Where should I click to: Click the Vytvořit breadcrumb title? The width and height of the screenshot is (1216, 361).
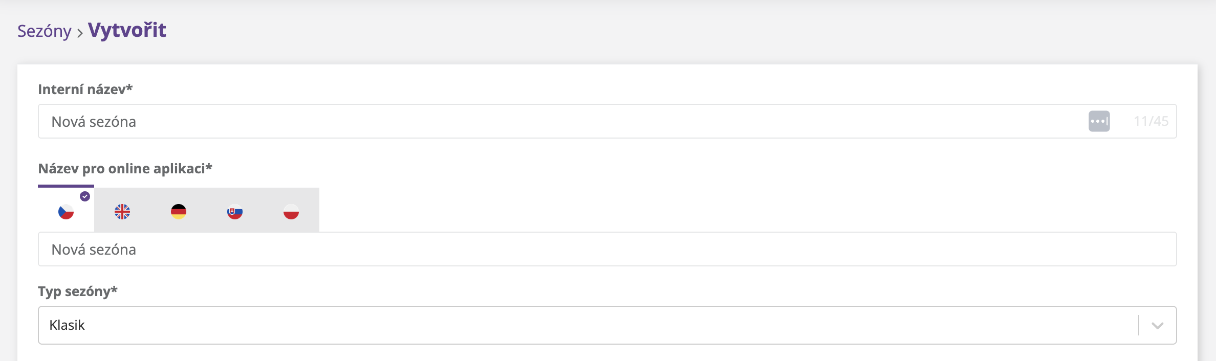tap(127, 30)
